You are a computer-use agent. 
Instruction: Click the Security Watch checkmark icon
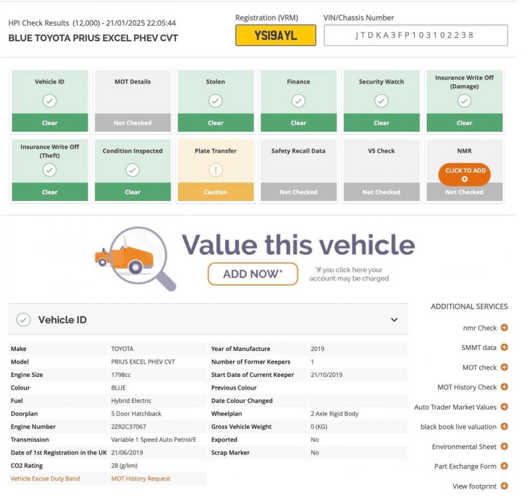(381, 101)
